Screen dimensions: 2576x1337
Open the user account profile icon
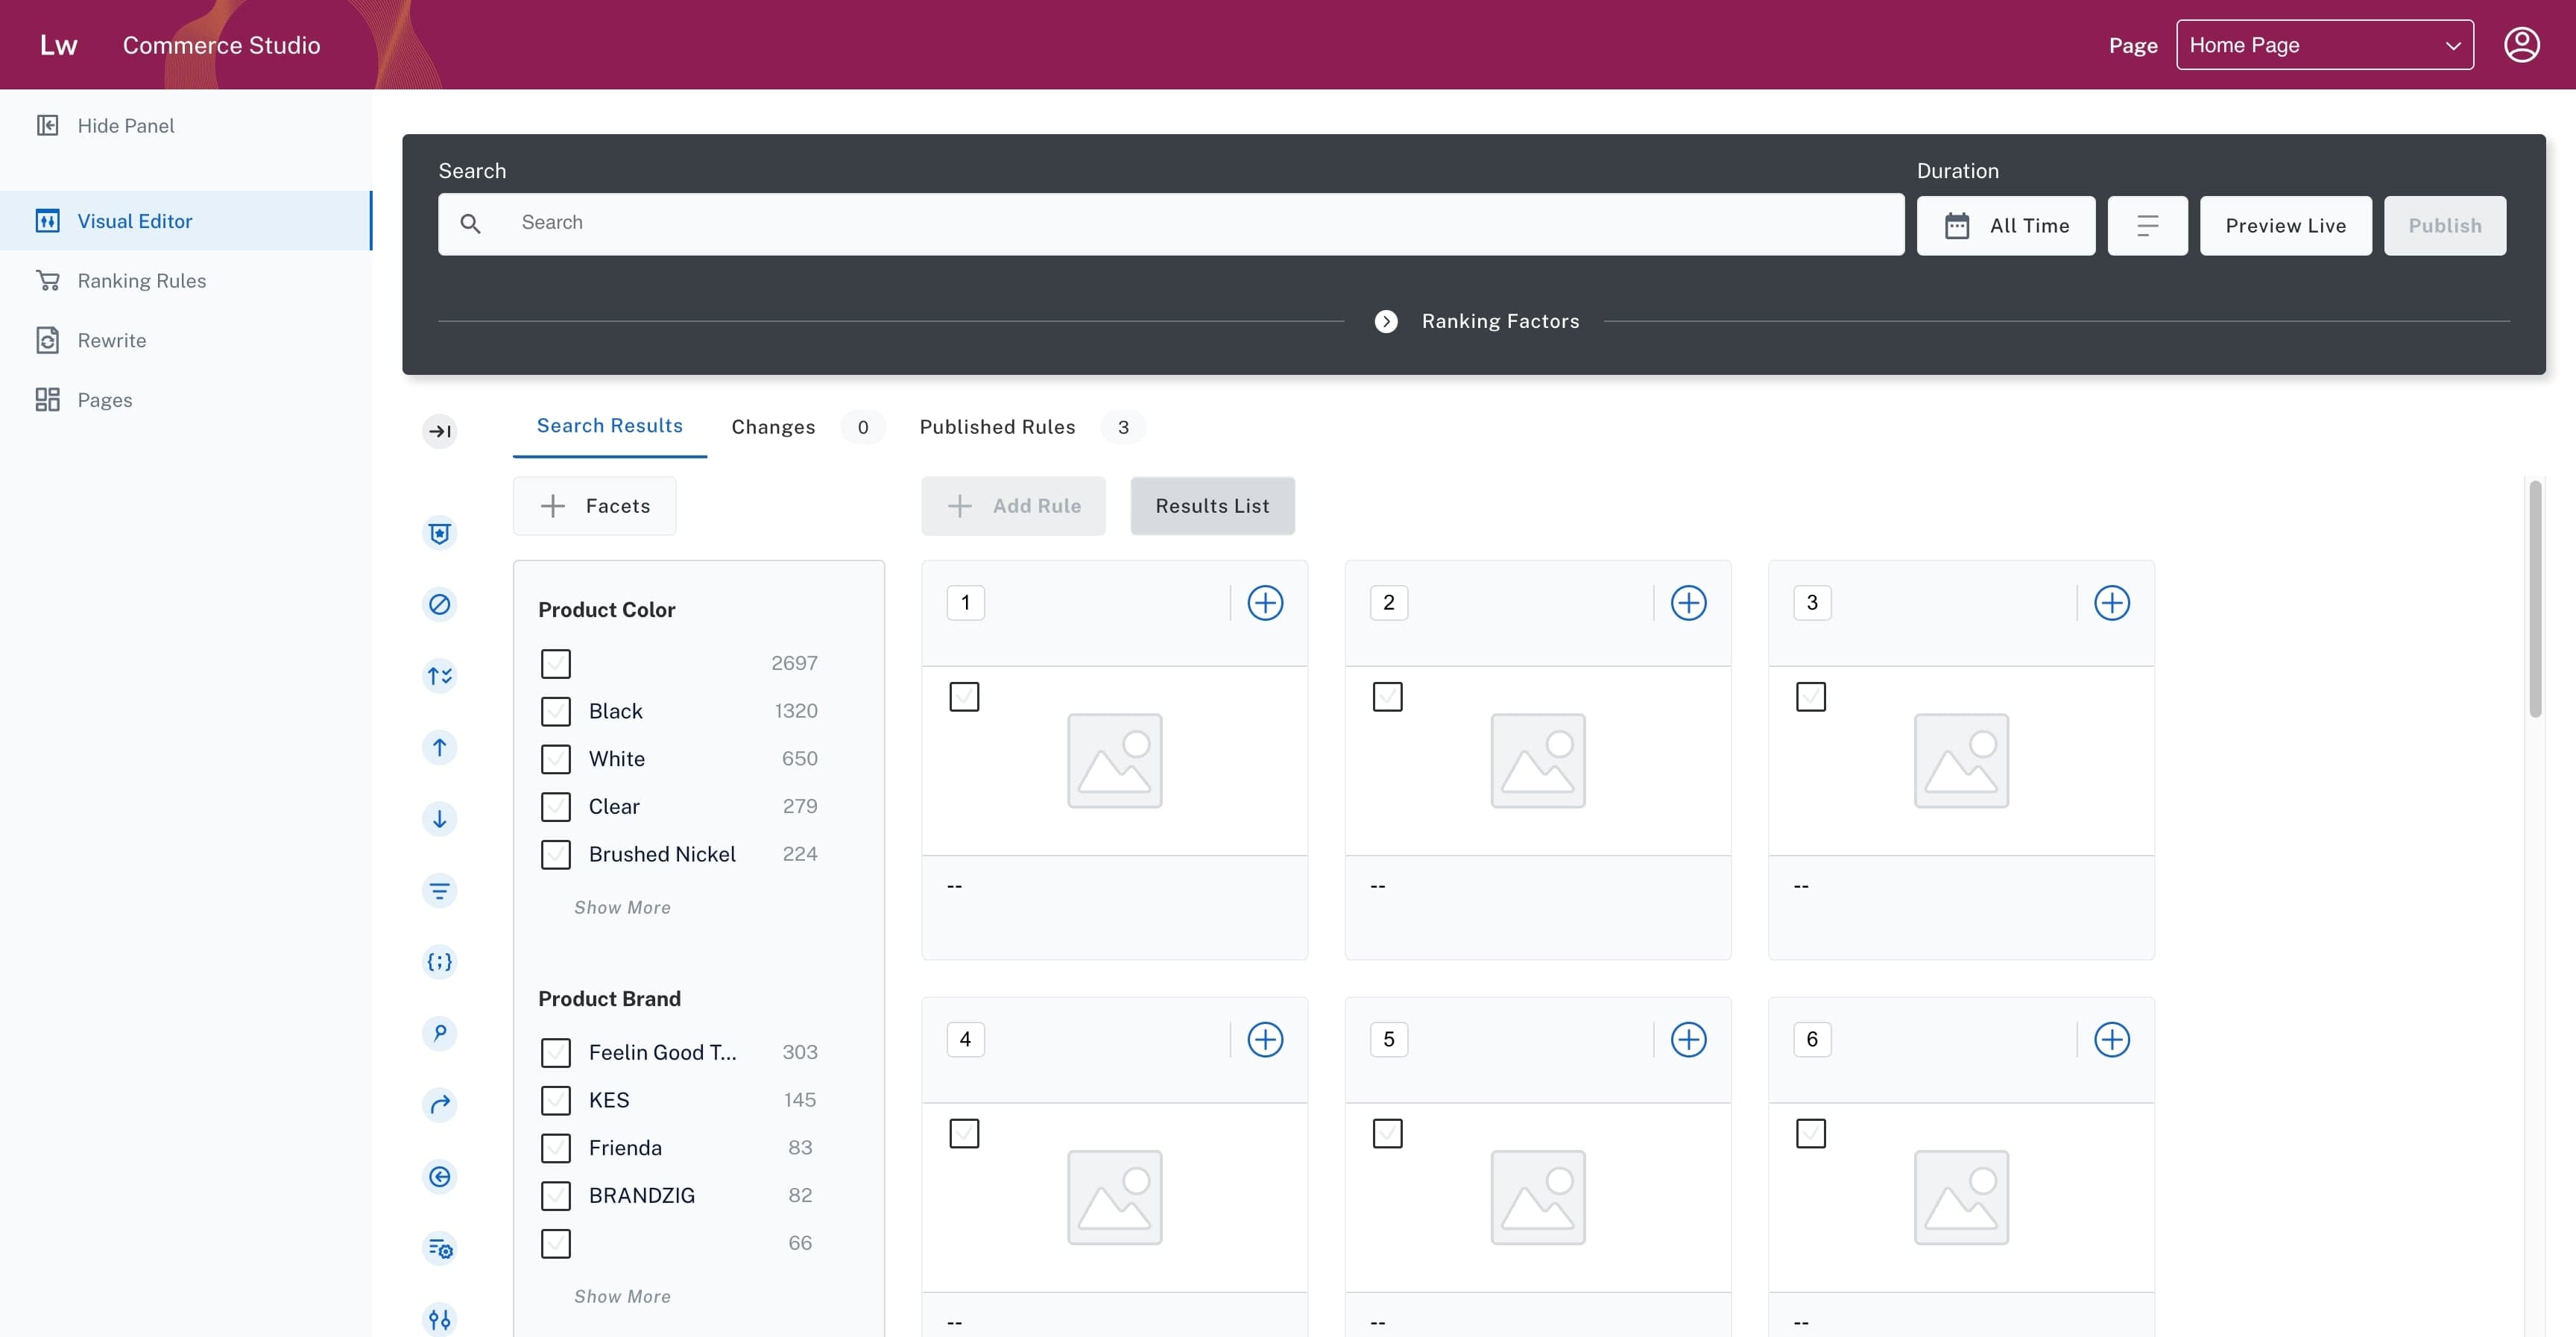coord(2521,45)
